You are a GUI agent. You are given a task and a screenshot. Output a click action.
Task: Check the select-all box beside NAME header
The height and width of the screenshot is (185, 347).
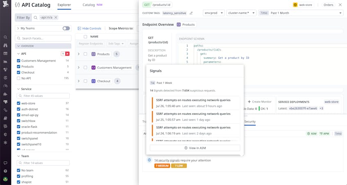click(x=86, y=37)
